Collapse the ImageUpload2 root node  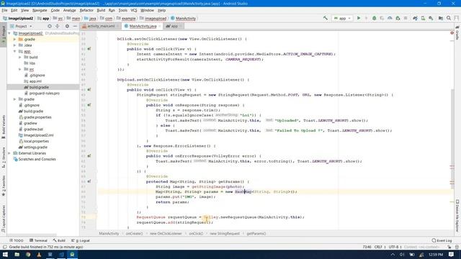(9, 33)
